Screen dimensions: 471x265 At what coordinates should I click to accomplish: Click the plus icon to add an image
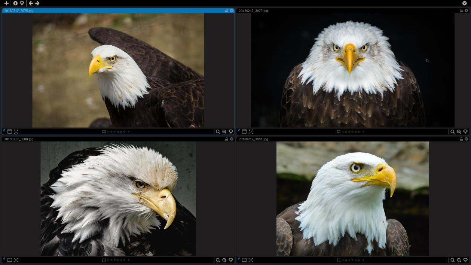[6, 3]
